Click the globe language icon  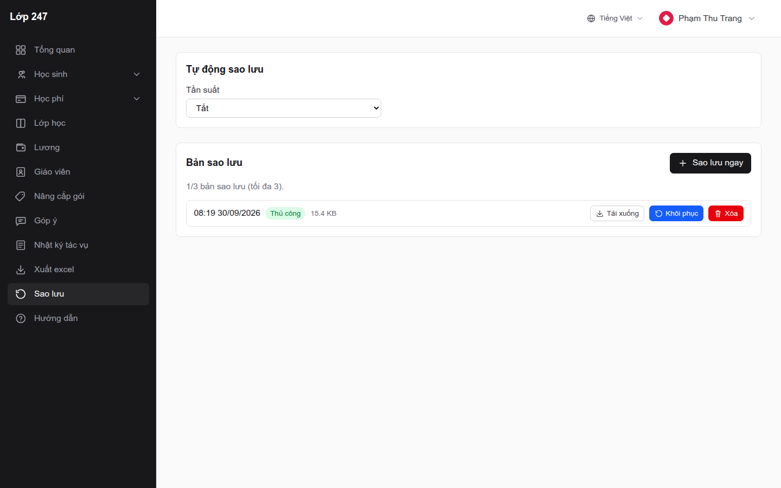coord(591,18)
